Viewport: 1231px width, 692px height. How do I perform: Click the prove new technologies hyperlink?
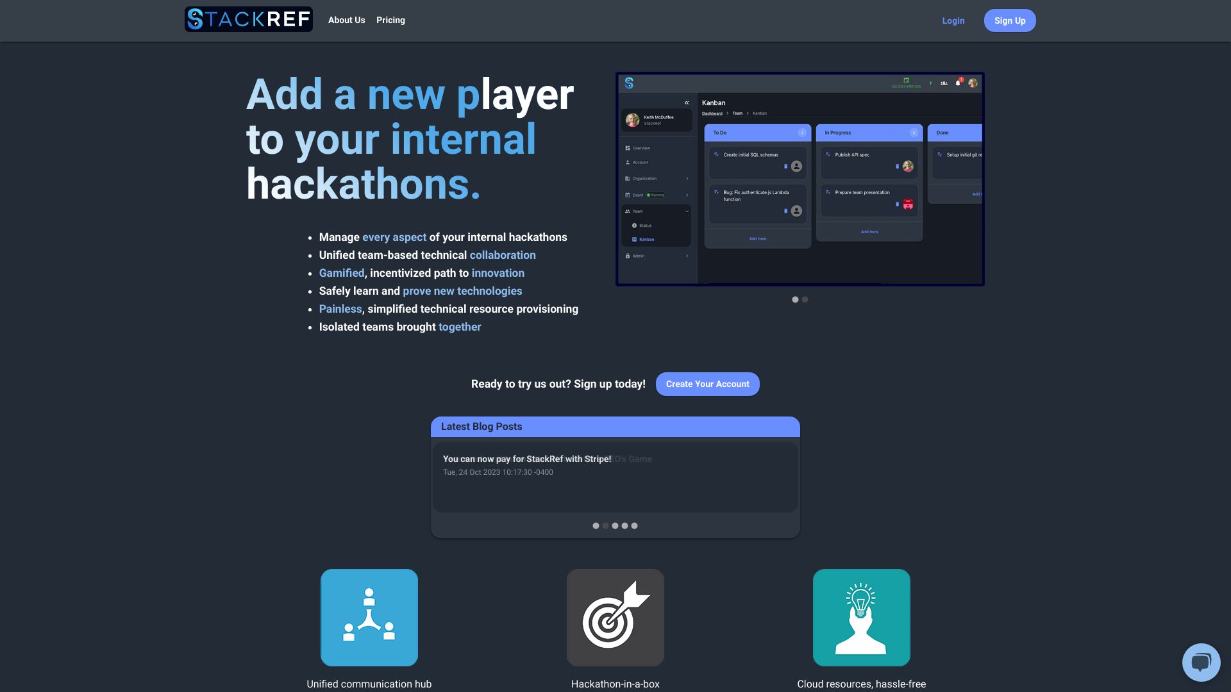coord(462,291)
